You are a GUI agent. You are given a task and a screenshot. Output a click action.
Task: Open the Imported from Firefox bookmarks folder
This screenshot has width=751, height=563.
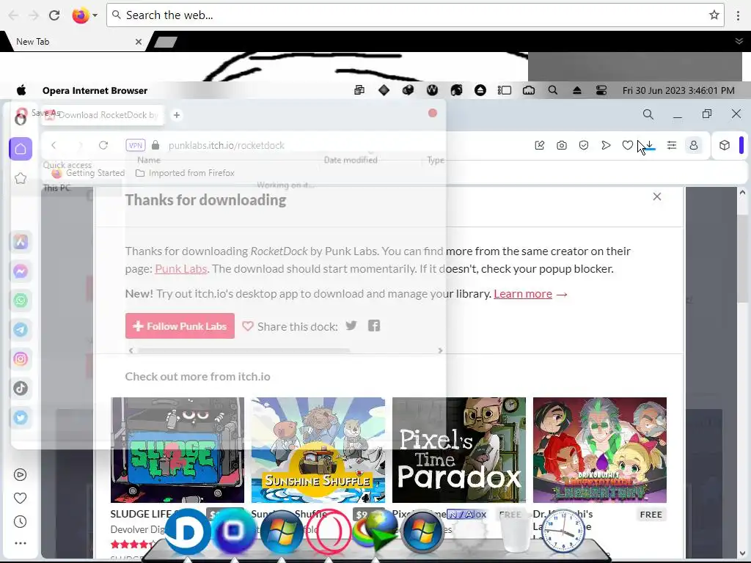[x=186, y=173]
